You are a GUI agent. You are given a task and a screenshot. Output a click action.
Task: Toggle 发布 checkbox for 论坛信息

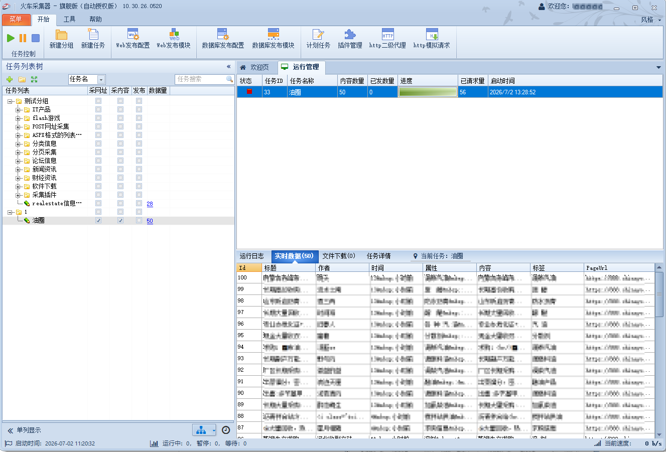pos(139,161)
